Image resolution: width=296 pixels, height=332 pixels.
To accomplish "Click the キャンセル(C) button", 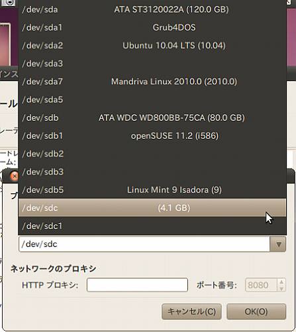I will (191, 311).
